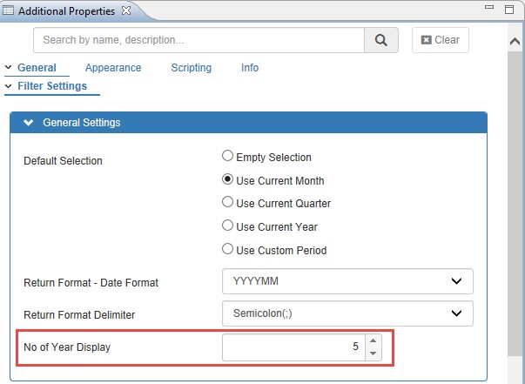The image size is (525, 384).
Task: Choose Use Current Quarter radio button
Action: tap(228, 203)
